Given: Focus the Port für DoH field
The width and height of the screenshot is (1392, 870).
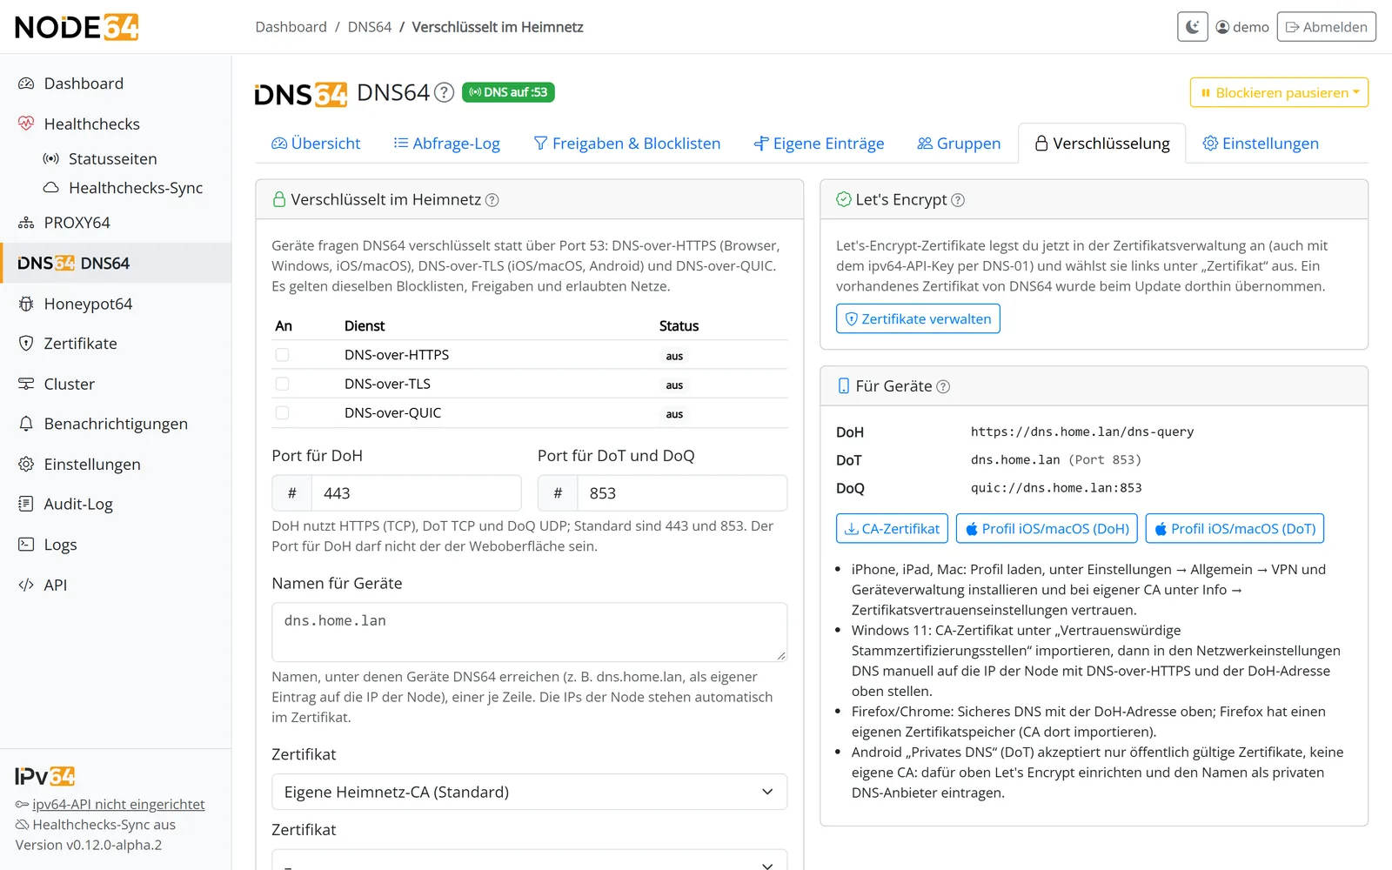Looking at the screenshot, I should tap(417, 493).
